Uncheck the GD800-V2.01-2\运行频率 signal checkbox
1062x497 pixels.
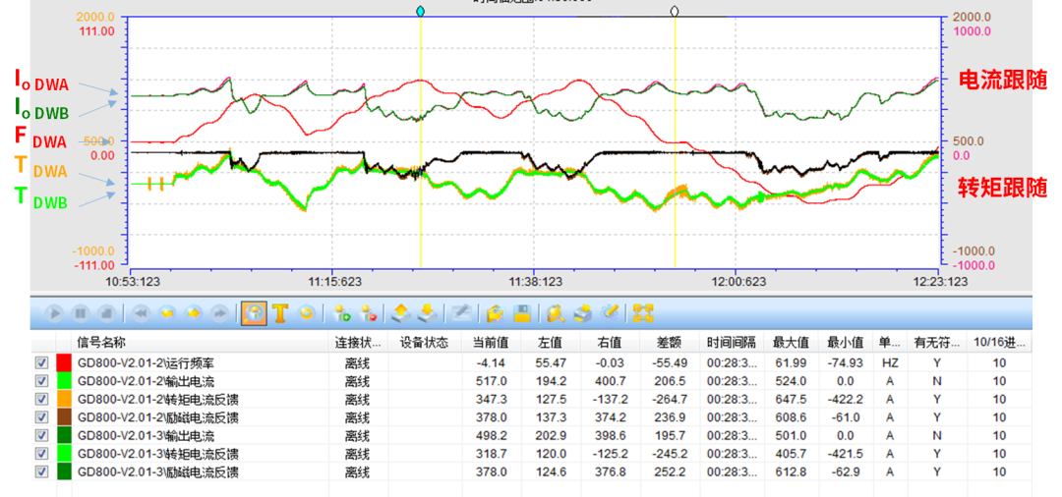[x=41, y=362]
